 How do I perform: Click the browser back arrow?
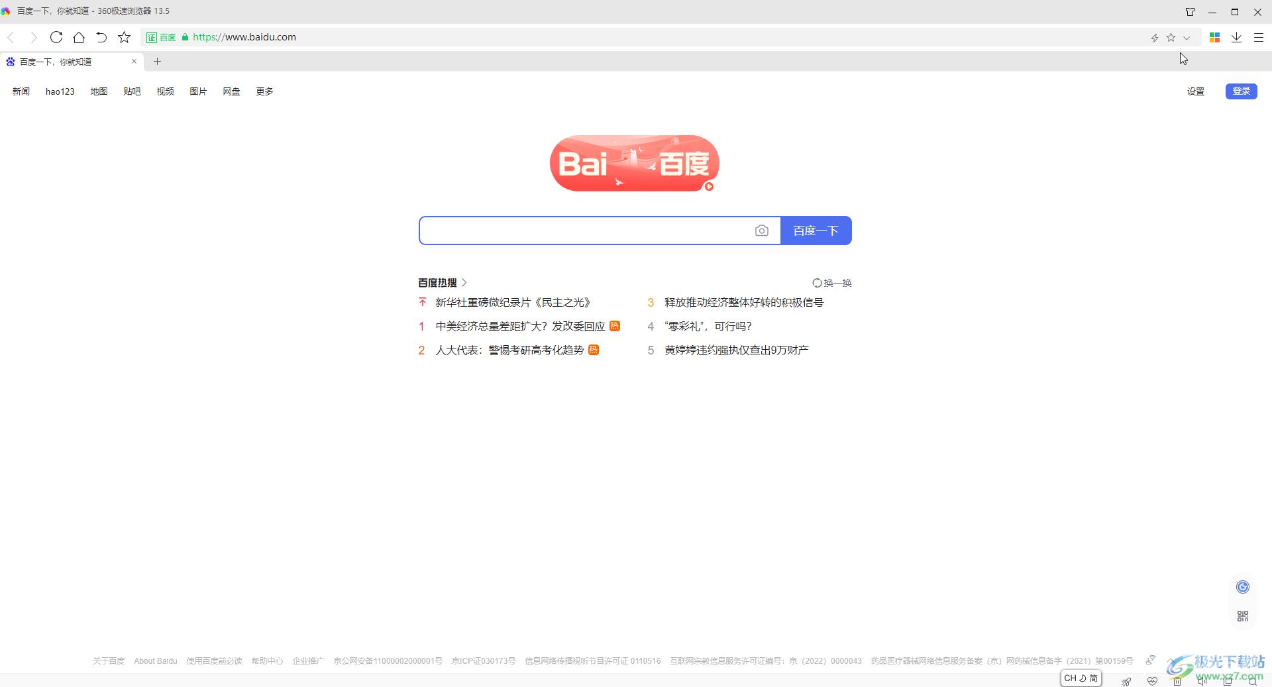tap(11, 37)
